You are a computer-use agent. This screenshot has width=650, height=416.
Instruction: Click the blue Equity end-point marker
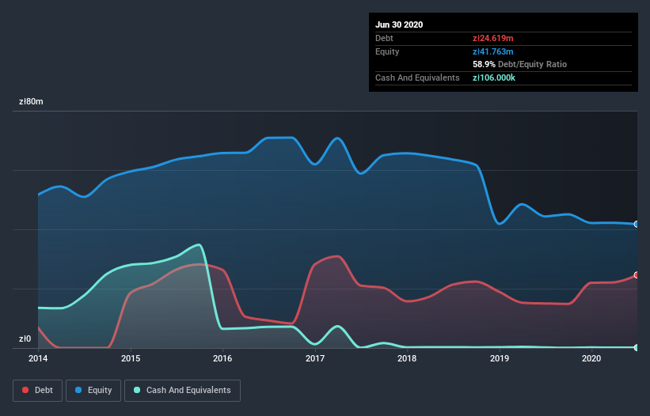coord(637,224)
